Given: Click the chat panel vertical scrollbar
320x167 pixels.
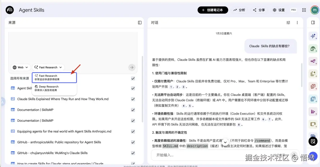Looking at the screenshot, I should pyautogui.click(x=301, y=75).
